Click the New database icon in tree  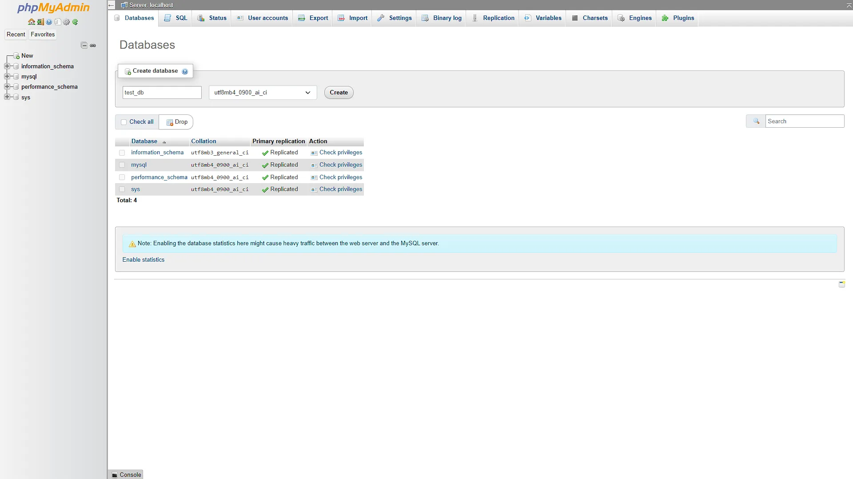16,56
